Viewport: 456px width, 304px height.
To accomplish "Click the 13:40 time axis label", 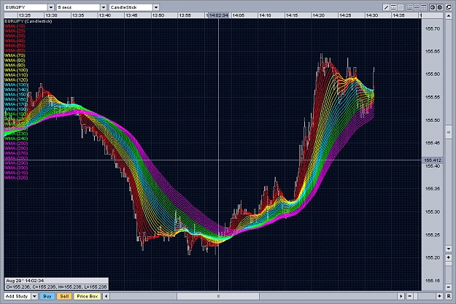I will [x=104, y=15].
